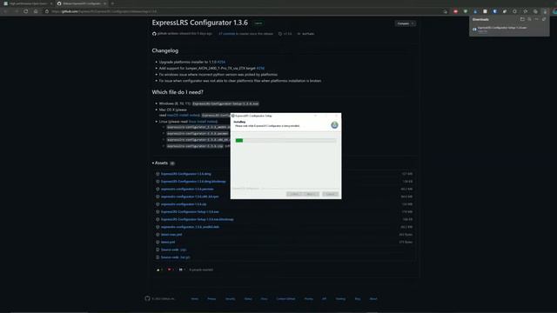Screen dimensions: 557x313
Task: Open the footer Blog link
Action: tap(358, 299)
